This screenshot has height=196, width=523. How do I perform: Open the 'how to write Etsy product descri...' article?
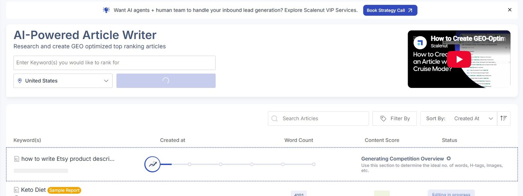(x=68, y=159)
